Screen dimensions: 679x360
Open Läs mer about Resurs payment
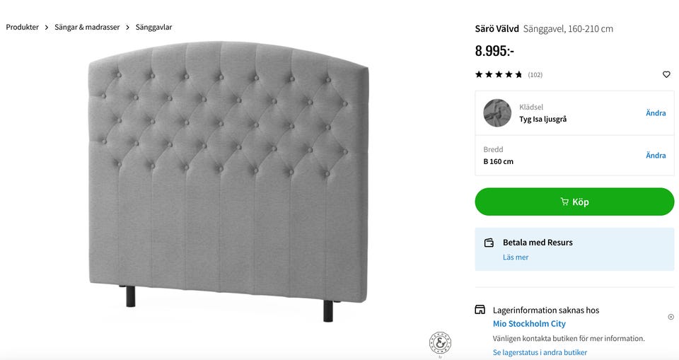pos(516,257)
